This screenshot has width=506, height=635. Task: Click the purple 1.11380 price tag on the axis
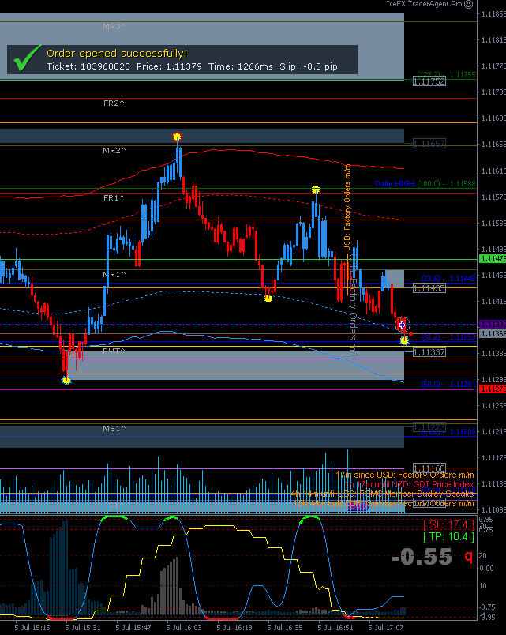tap(493, 325)
